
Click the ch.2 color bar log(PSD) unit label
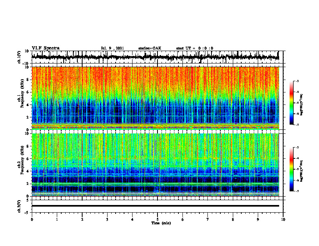point(302,171)
